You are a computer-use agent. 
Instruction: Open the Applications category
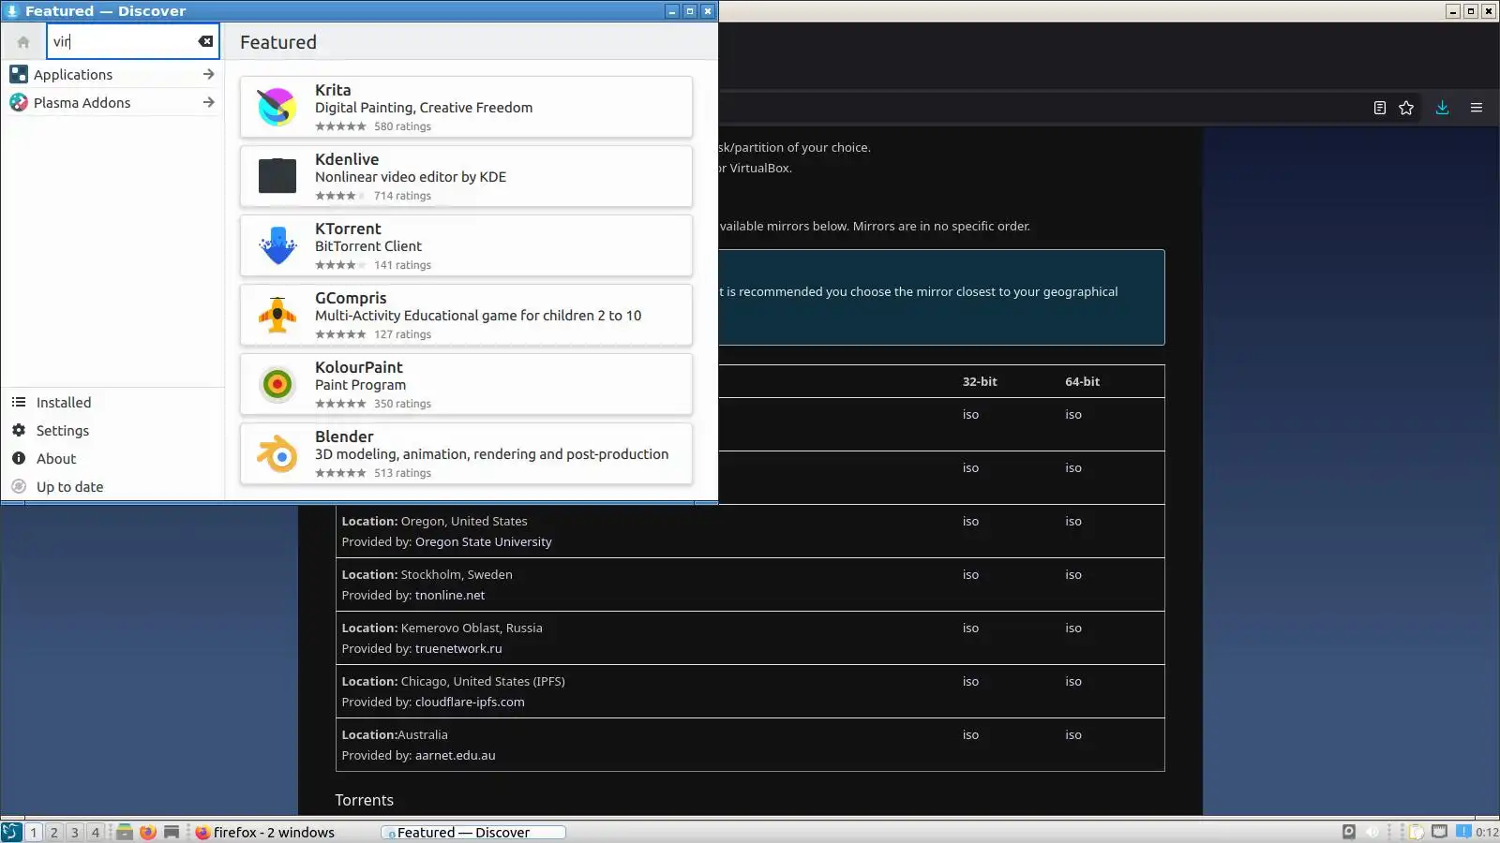click(112, 74)
